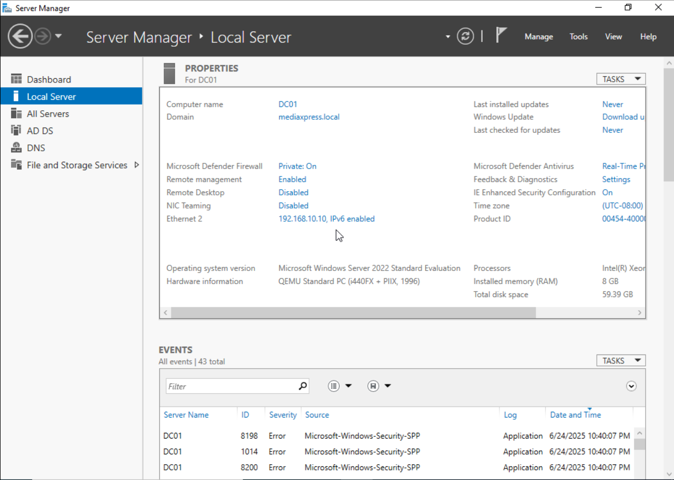Click the properties scroll left arrow
Viewport: 674px width, 480px height.
click(166, 312)
